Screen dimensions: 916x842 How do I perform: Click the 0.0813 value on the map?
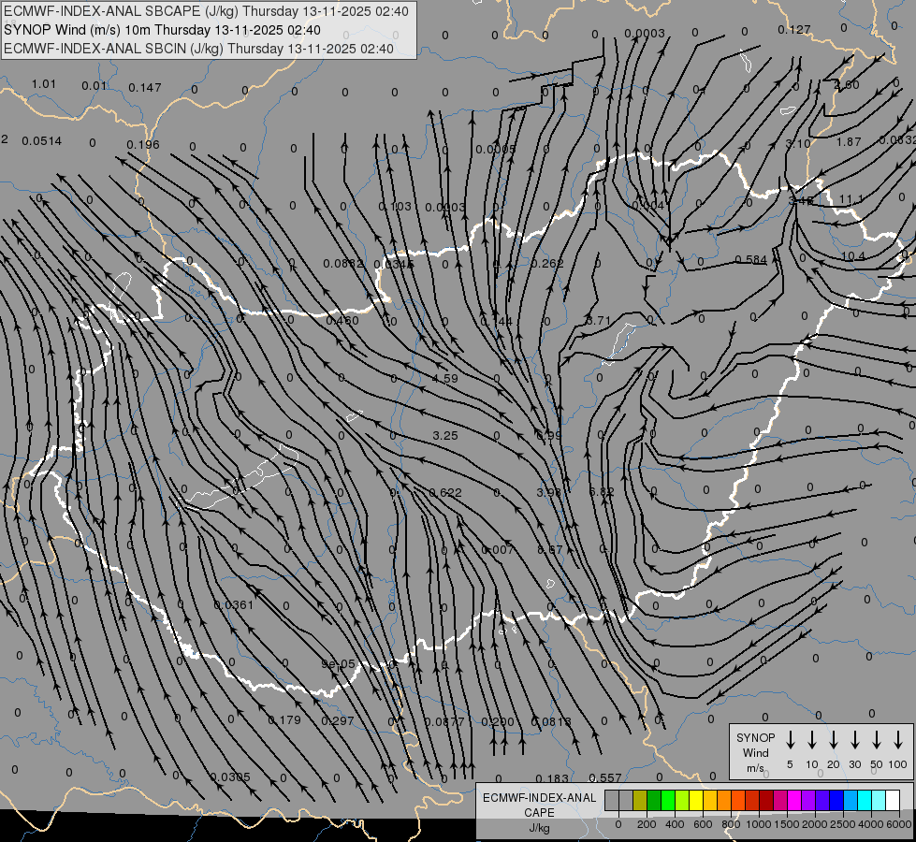pos(551,722)
